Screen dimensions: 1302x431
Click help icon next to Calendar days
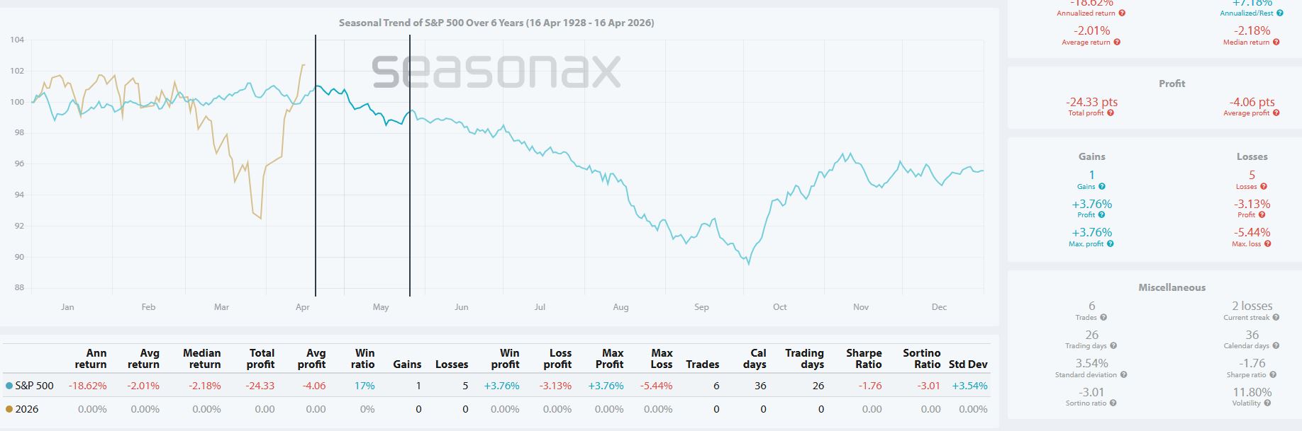point(1275,346)
